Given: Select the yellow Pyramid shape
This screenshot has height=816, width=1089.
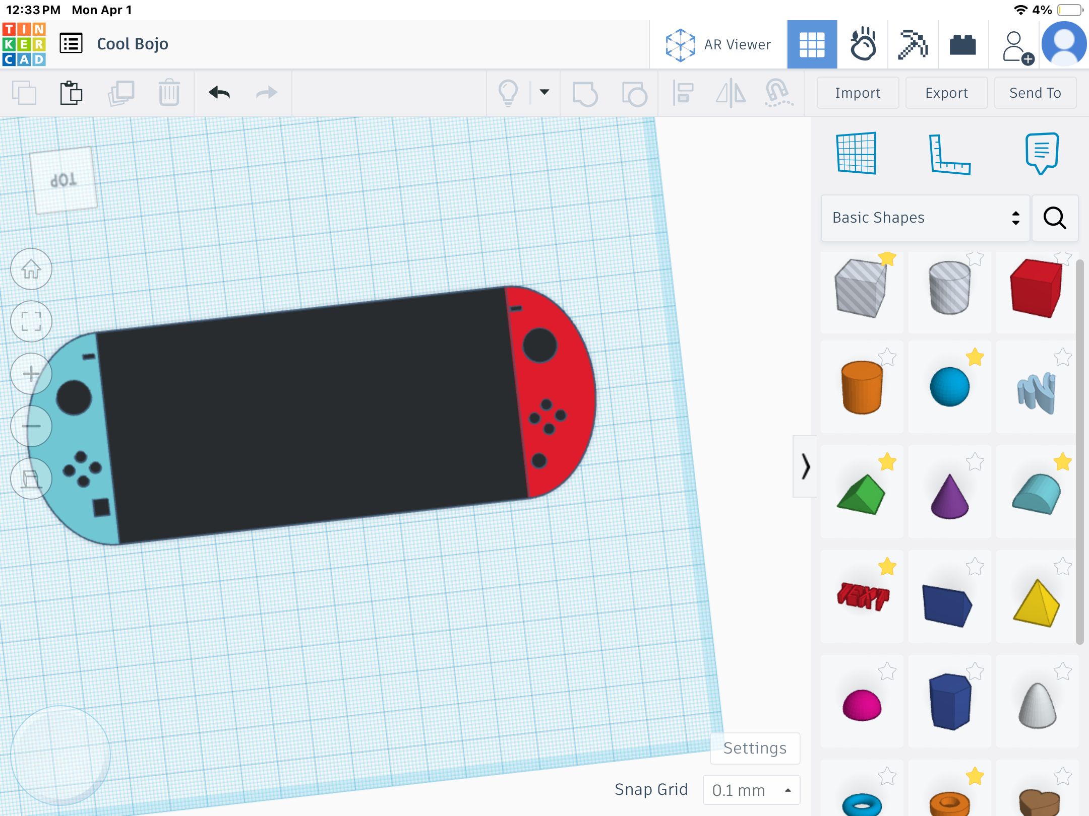Looking at the screenshot, I should point(1037,603).
